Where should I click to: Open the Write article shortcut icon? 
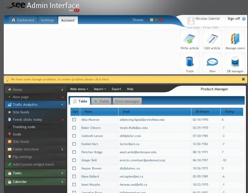pyautogui.click(x=189, y=39)
